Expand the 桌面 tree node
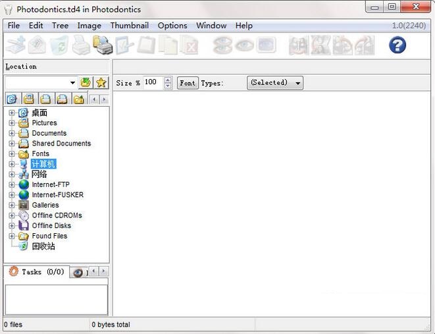435x334 pixels. click(x=12, y=113)
